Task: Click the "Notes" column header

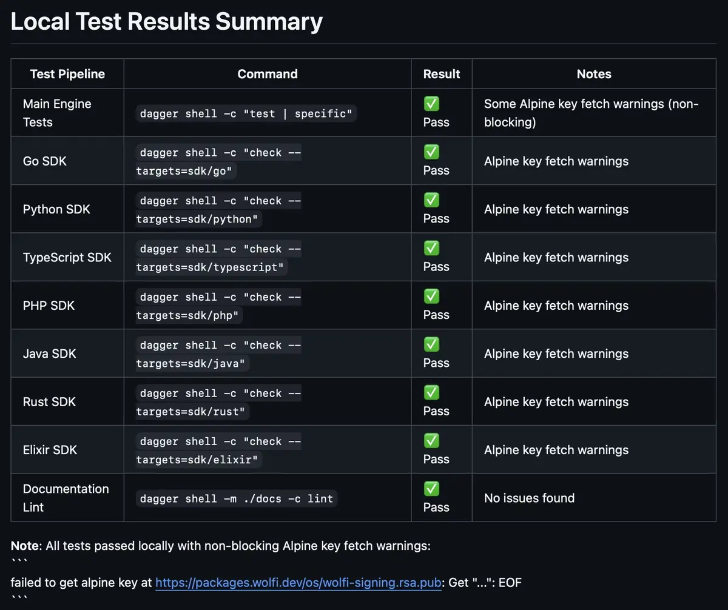Action: point(594,74)
